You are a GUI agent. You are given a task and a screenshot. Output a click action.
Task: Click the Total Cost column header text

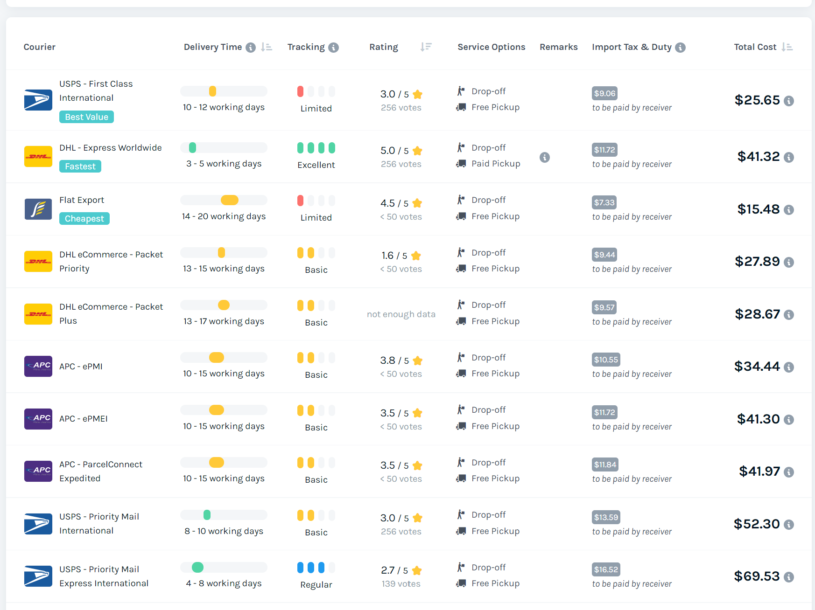pos(755,47)
